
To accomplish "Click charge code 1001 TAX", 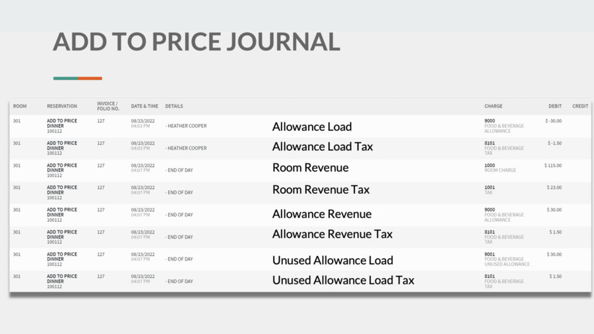I will point(489,190).
